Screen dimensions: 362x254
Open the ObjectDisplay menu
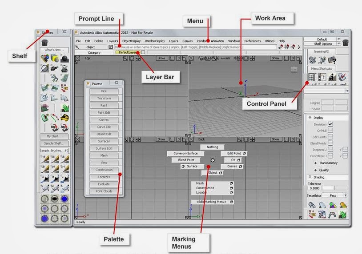point(131,41)
